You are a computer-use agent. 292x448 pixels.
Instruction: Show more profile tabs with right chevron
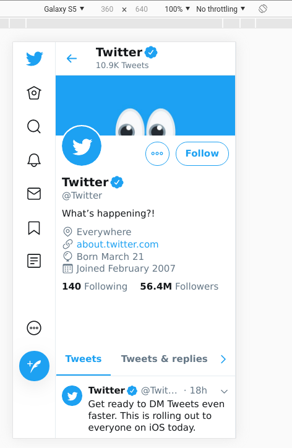click(223, 359)
